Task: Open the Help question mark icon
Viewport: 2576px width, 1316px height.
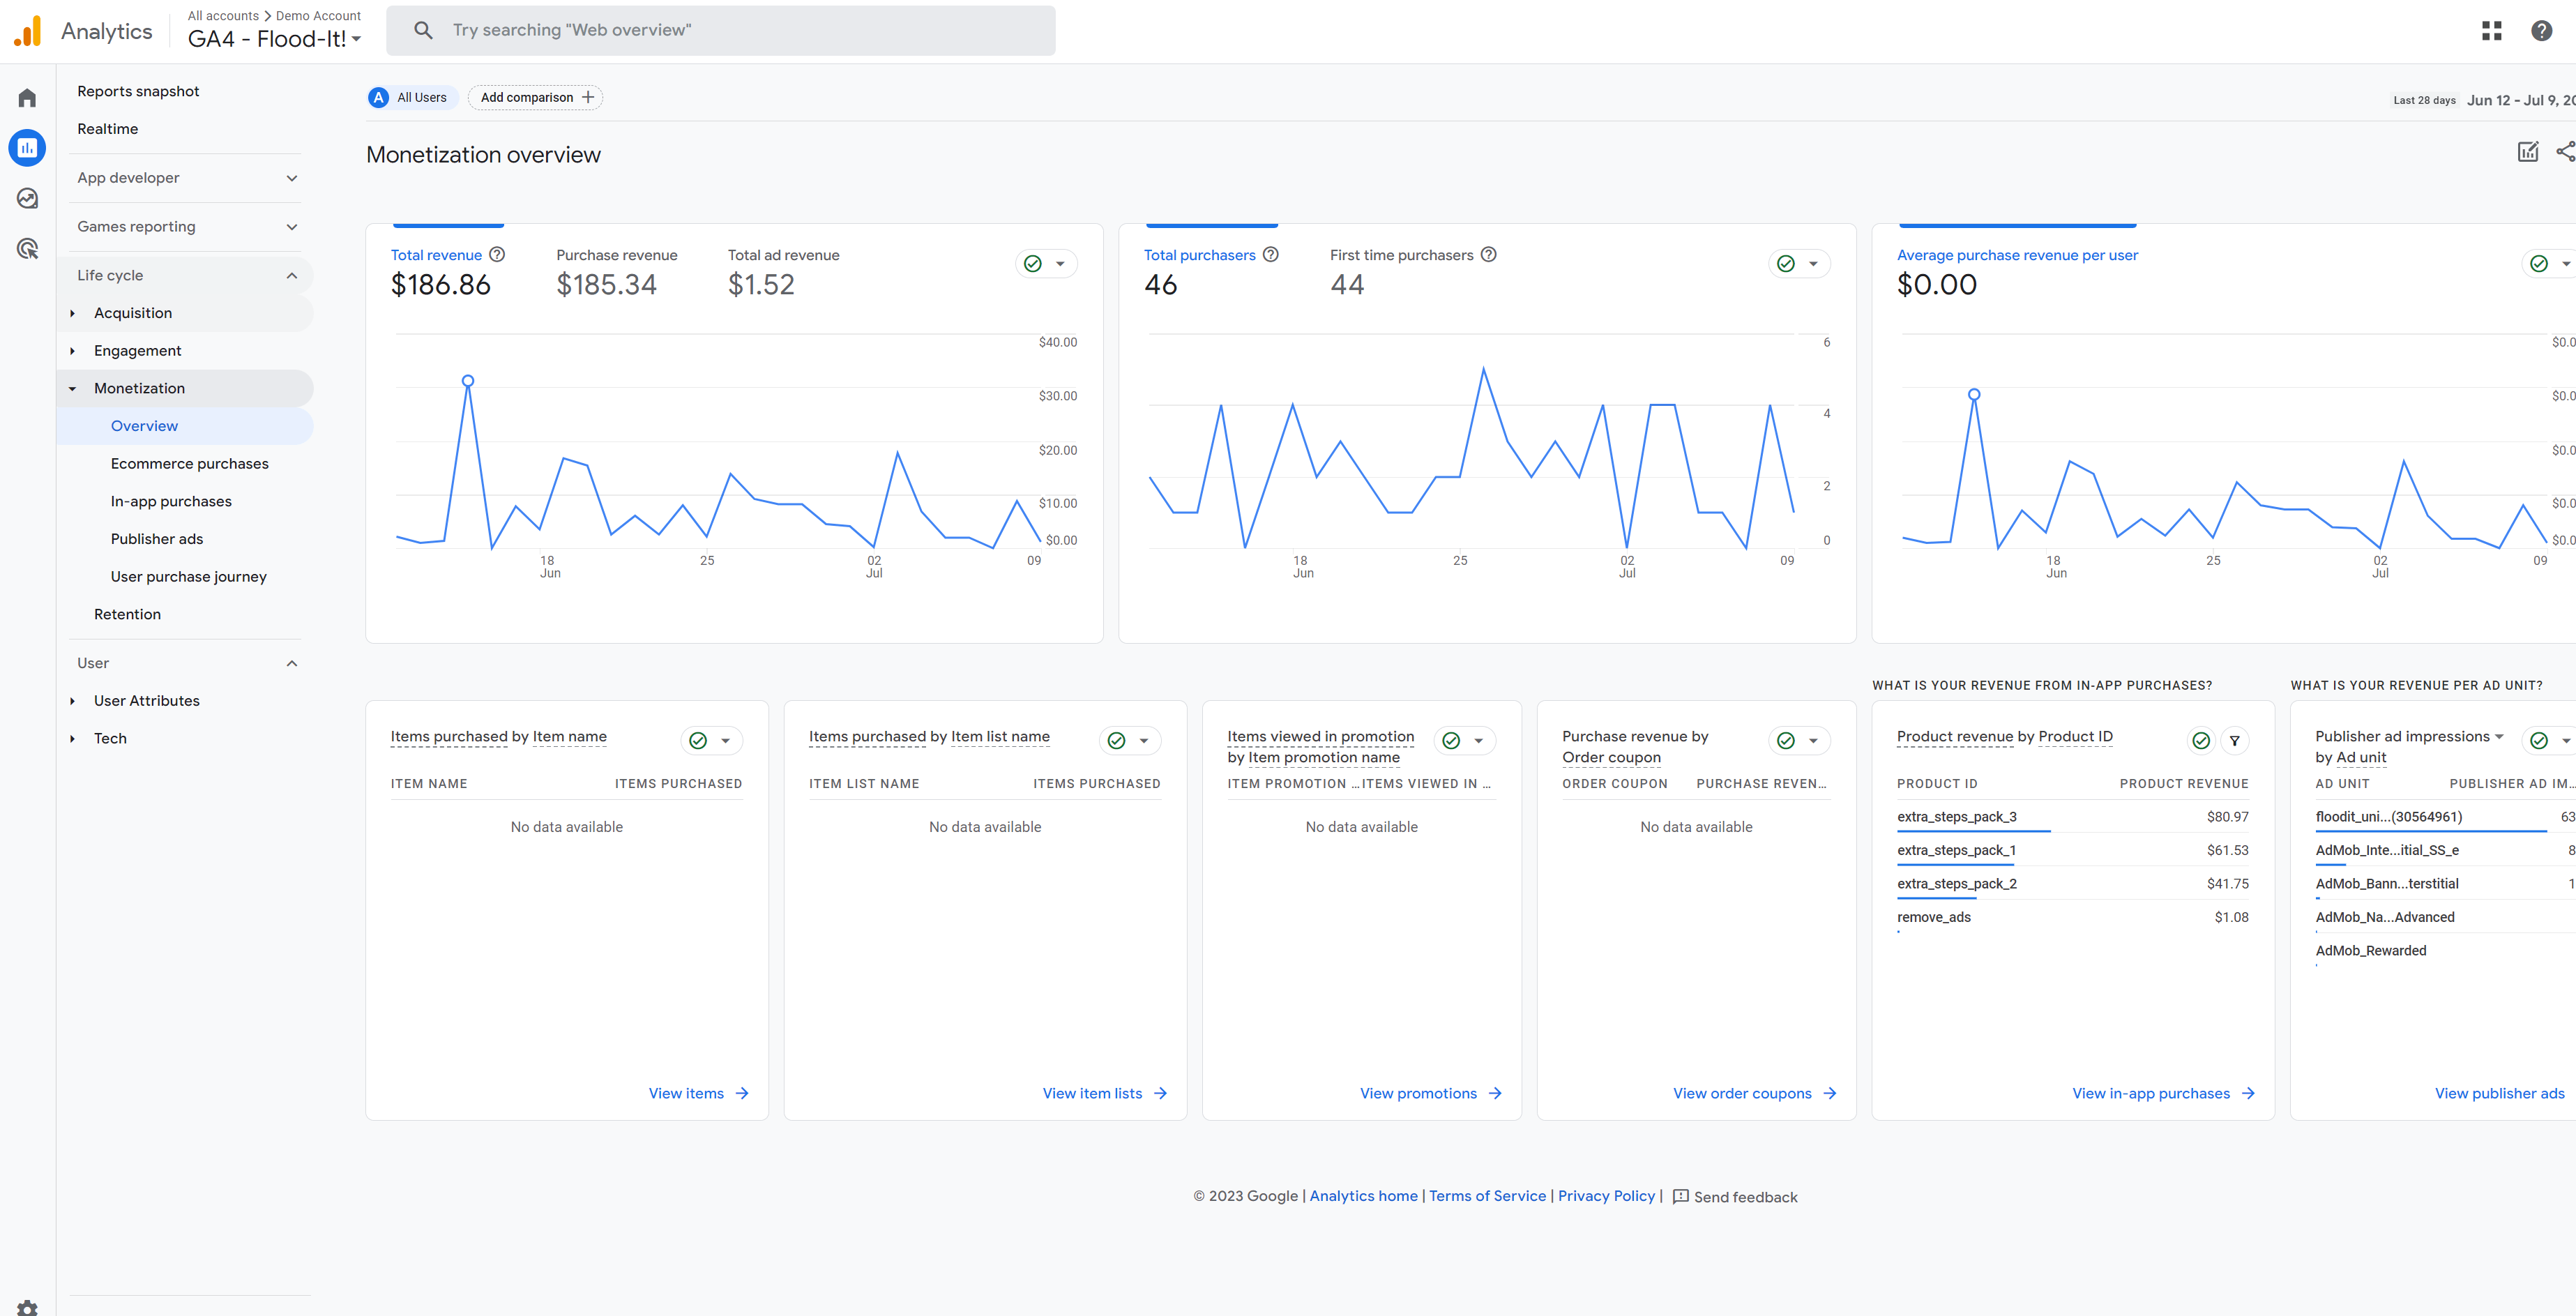Action: tap(2541, 31)
